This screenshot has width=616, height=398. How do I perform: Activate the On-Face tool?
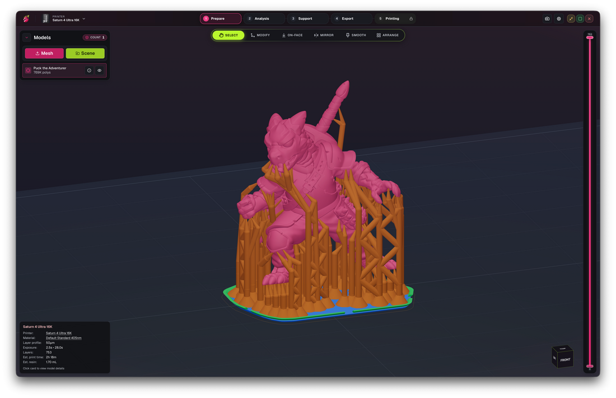292,35
